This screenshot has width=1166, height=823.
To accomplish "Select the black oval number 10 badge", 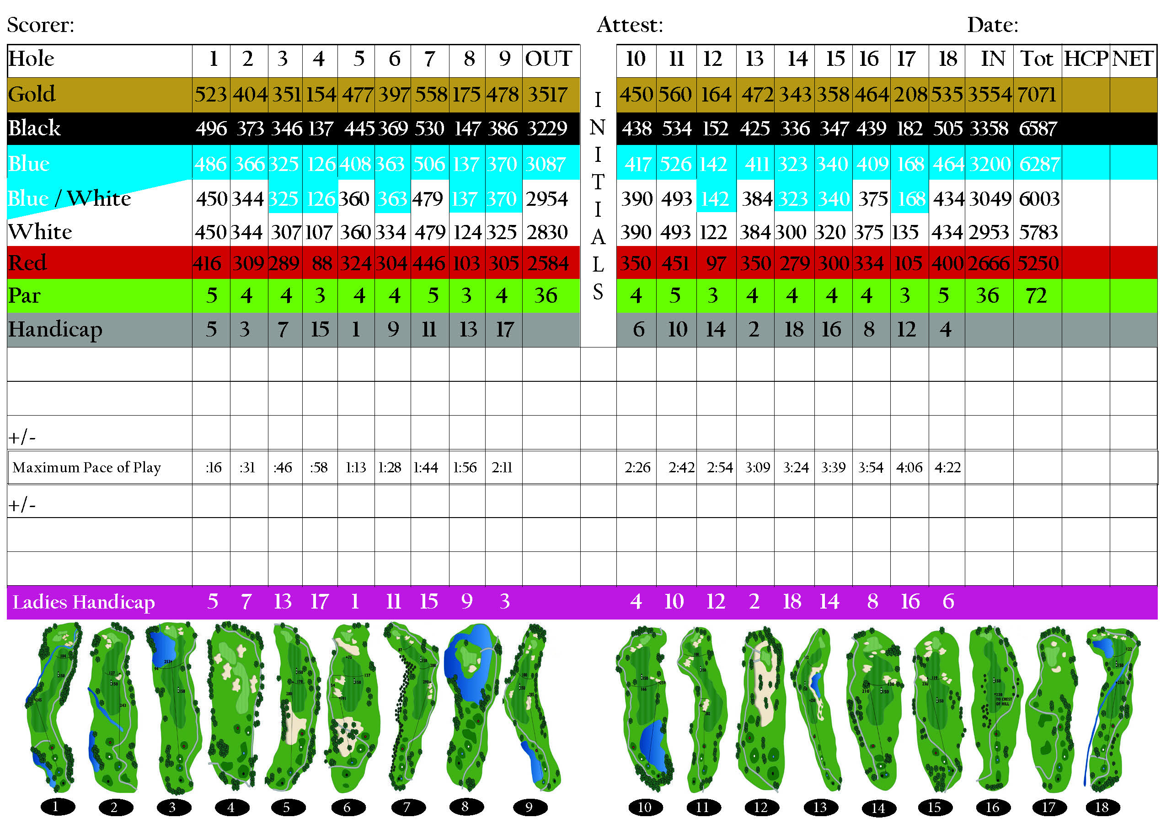I will coord(644,807).
